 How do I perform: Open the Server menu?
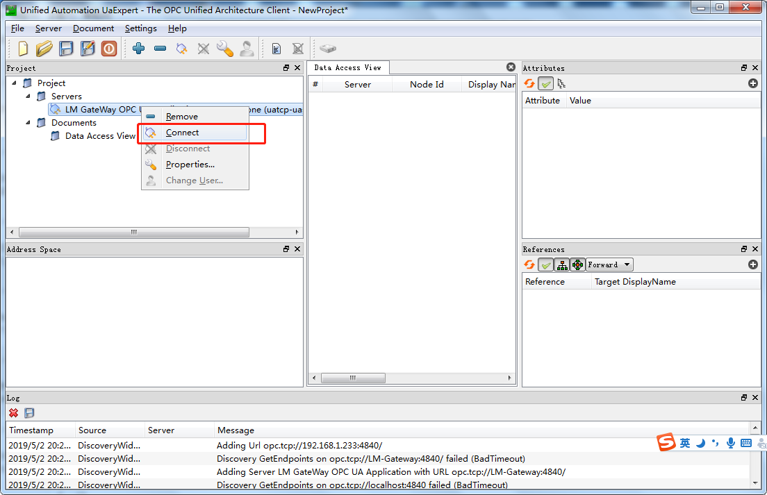pos(49,28)
